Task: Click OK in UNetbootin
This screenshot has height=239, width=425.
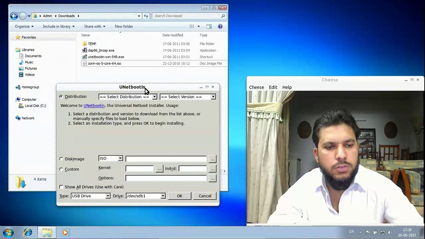Action: pyautogui.click(x=180, y=196)
